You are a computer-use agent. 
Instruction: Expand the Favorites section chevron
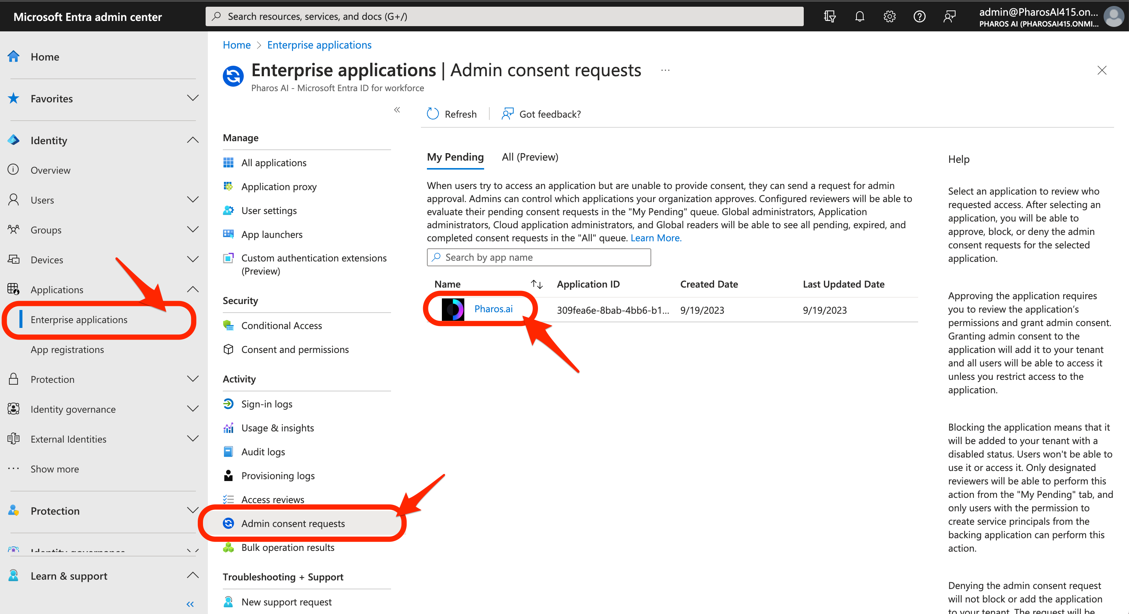193,97
